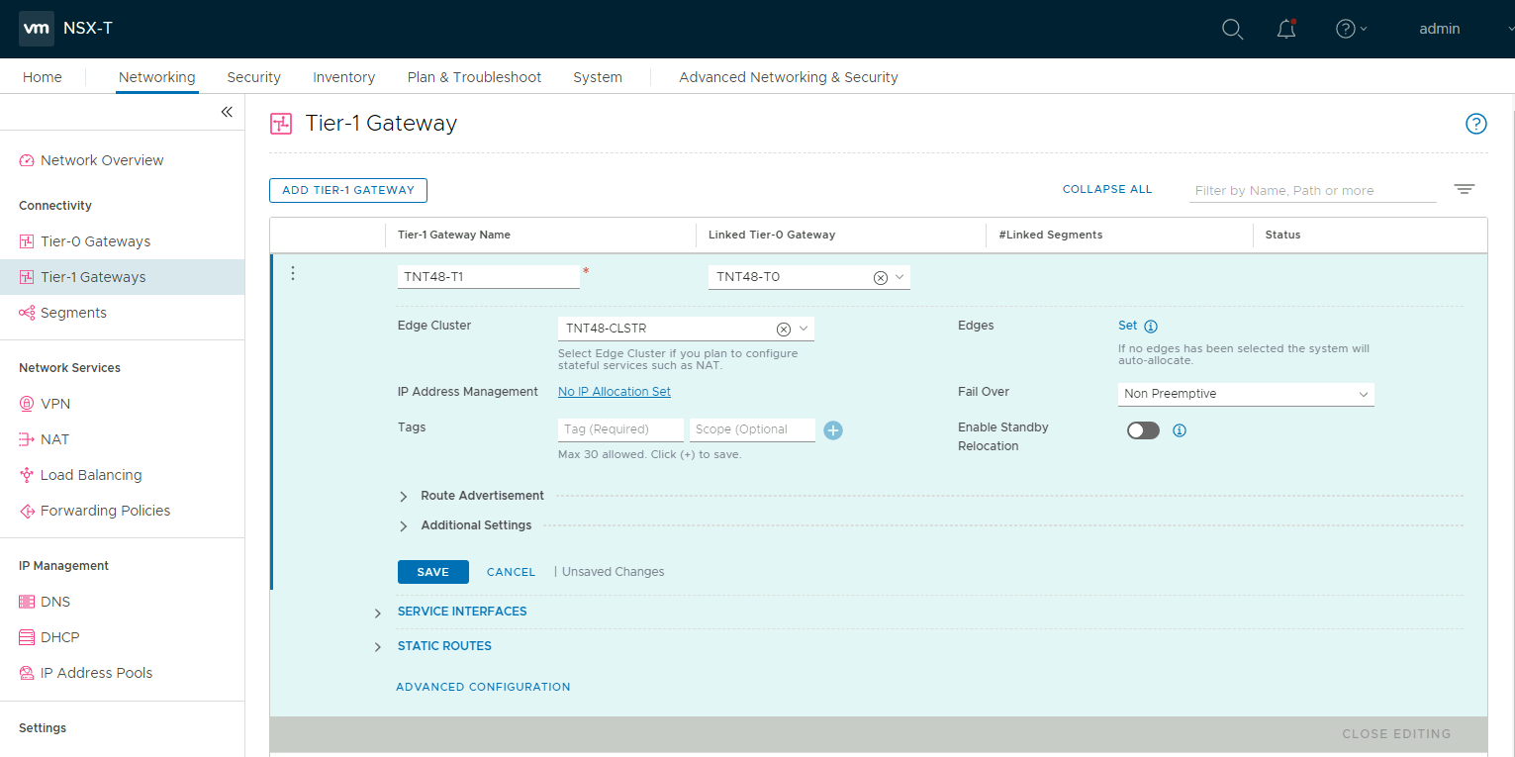Image resolution: width=1515 pixels, height=757 pixels.
Task: Click the Tag (Required) field
Action: pos(620,429)
